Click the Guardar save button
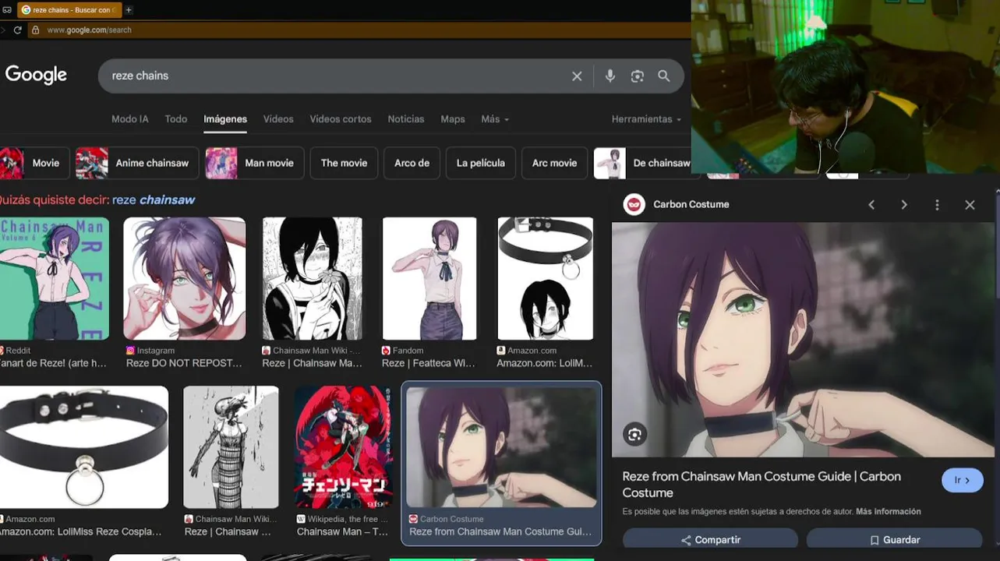1000x561 pixels. pyautogui.click(x=894, y=540)
